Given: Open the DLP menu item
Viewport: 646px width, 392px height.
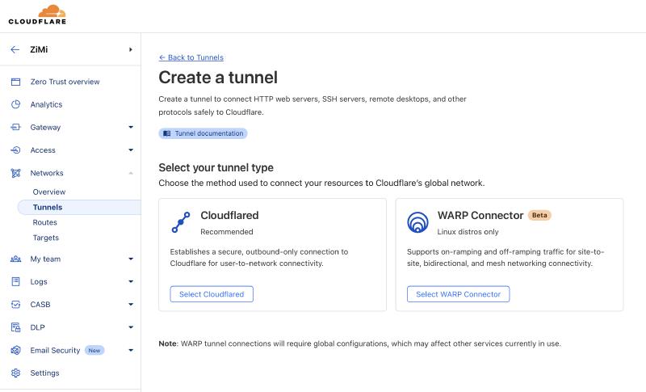Looking at the screenshot, I should click(x=37, y=327).
